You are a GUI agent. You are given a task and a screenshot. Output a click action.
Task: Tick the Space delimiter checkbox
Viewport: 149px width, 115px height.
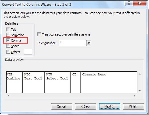8,46
